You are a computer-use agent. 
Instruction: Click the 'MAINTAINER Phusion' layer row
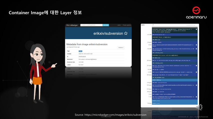coord(175,37)
